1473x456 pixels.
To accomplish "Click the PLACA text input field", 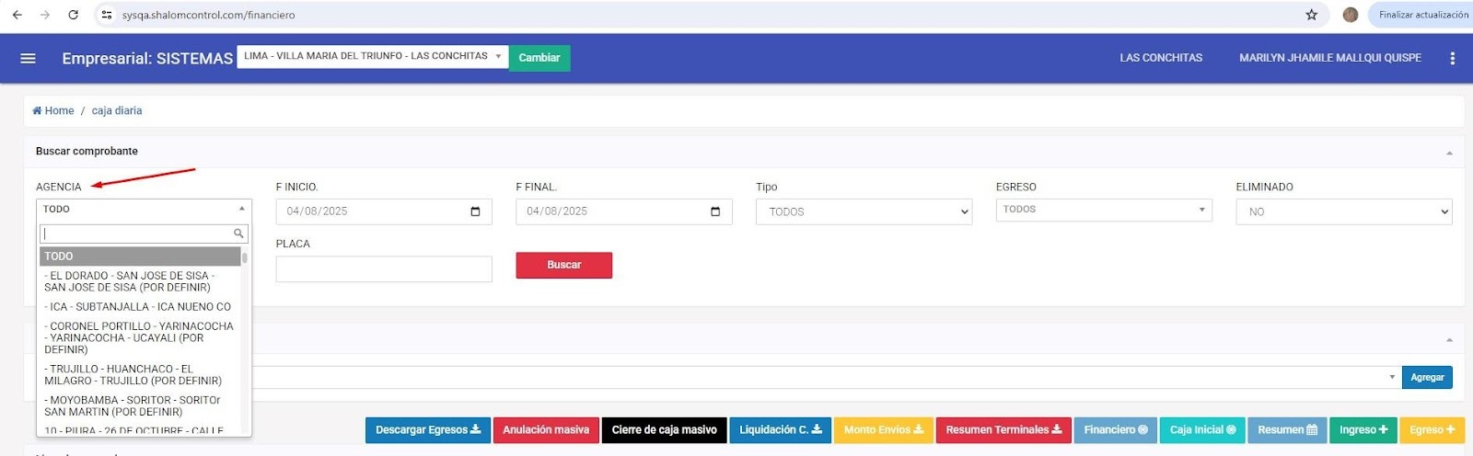I will coord(383,269).
